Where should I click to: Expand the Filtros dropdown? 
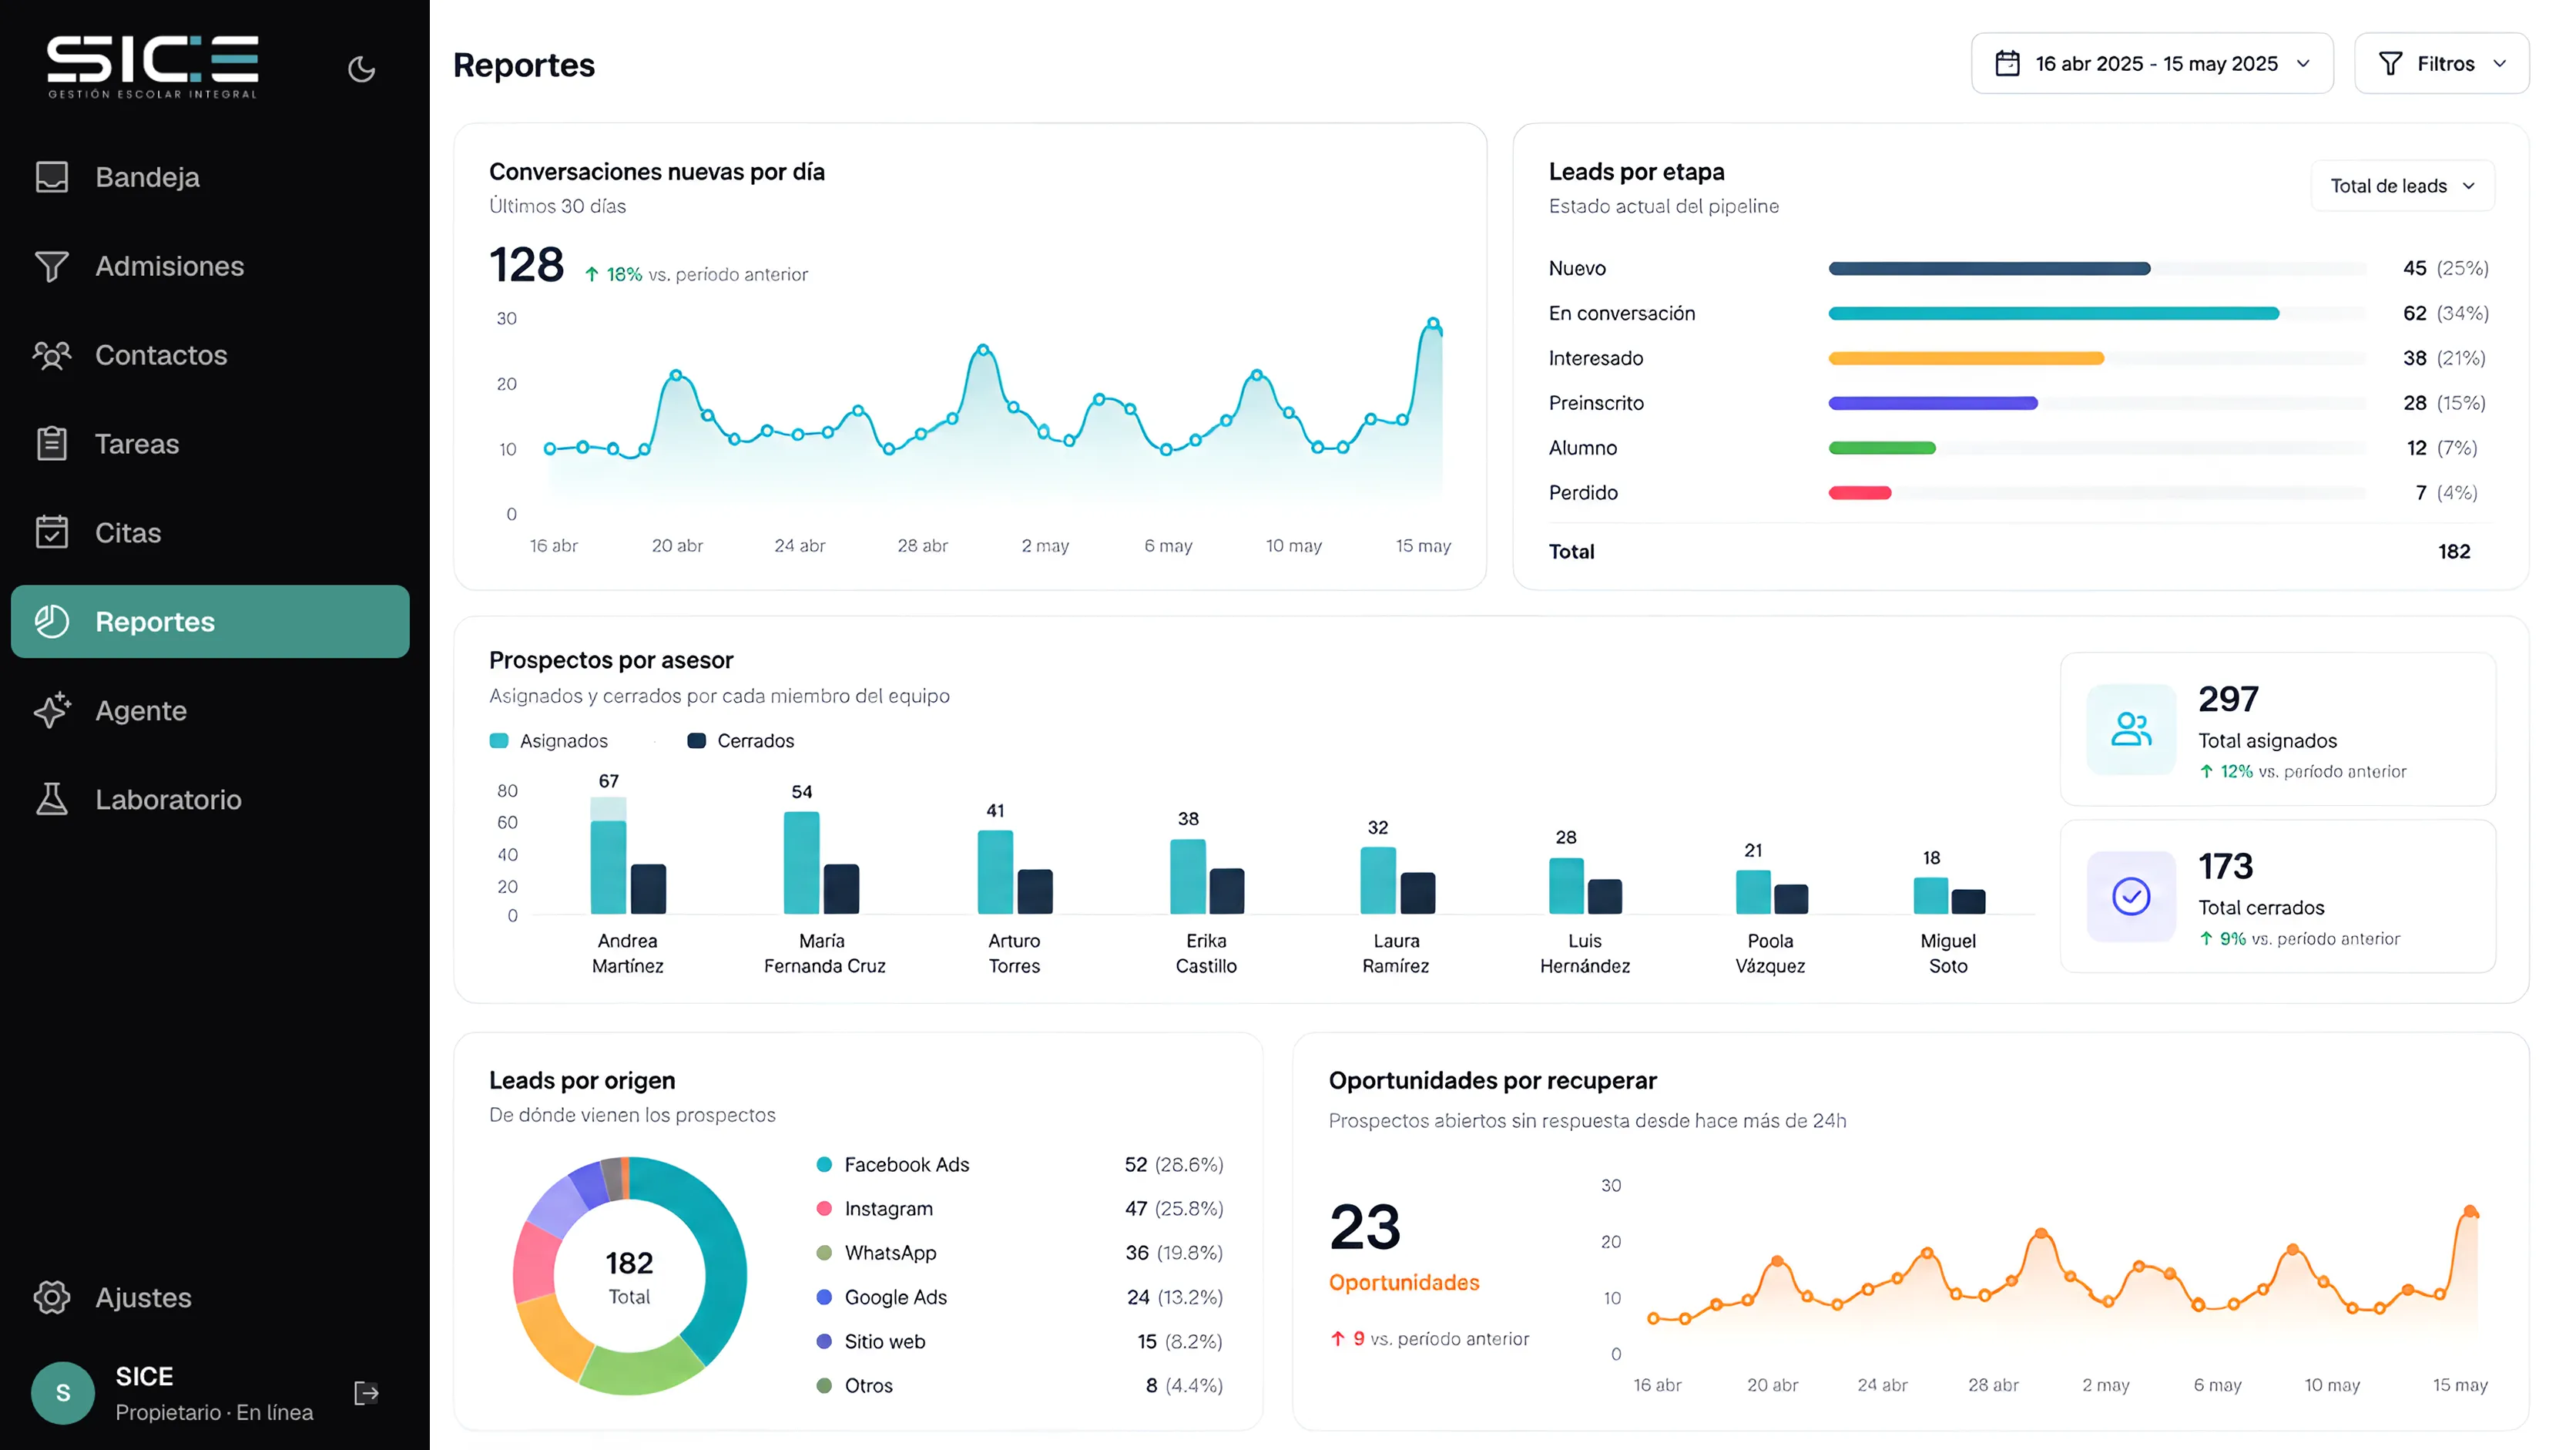[2442, 63]
